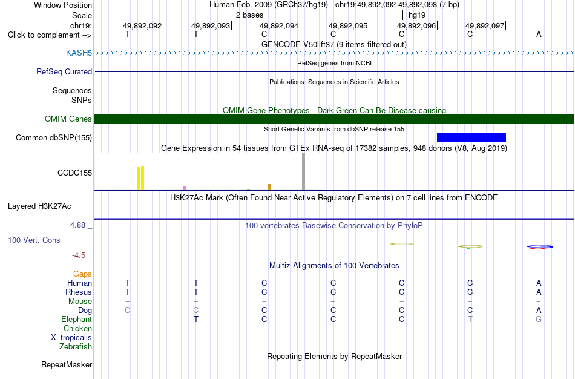This screenshot has height=379, width=575.
Task: Click the Common dbSNP(155) track label
Action: [54, 137]
